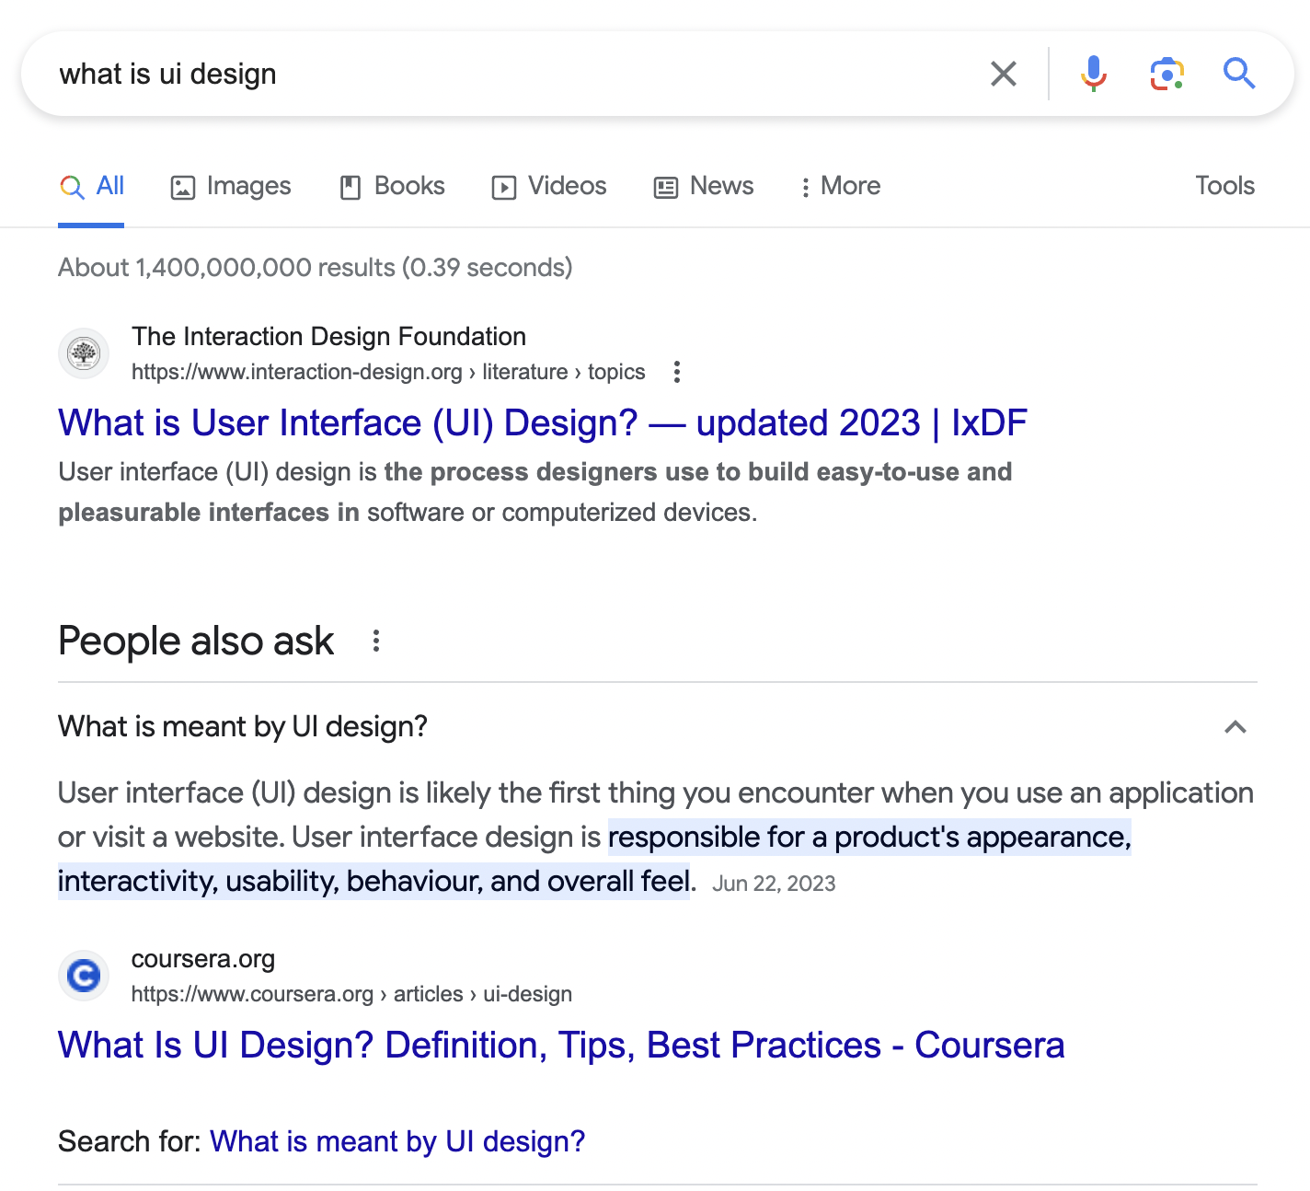Submit search with the magnifying glass icon

point(1239,73)
